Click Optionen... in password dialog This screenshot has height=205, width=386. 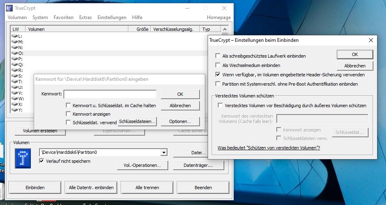click(x=180, y=121)
